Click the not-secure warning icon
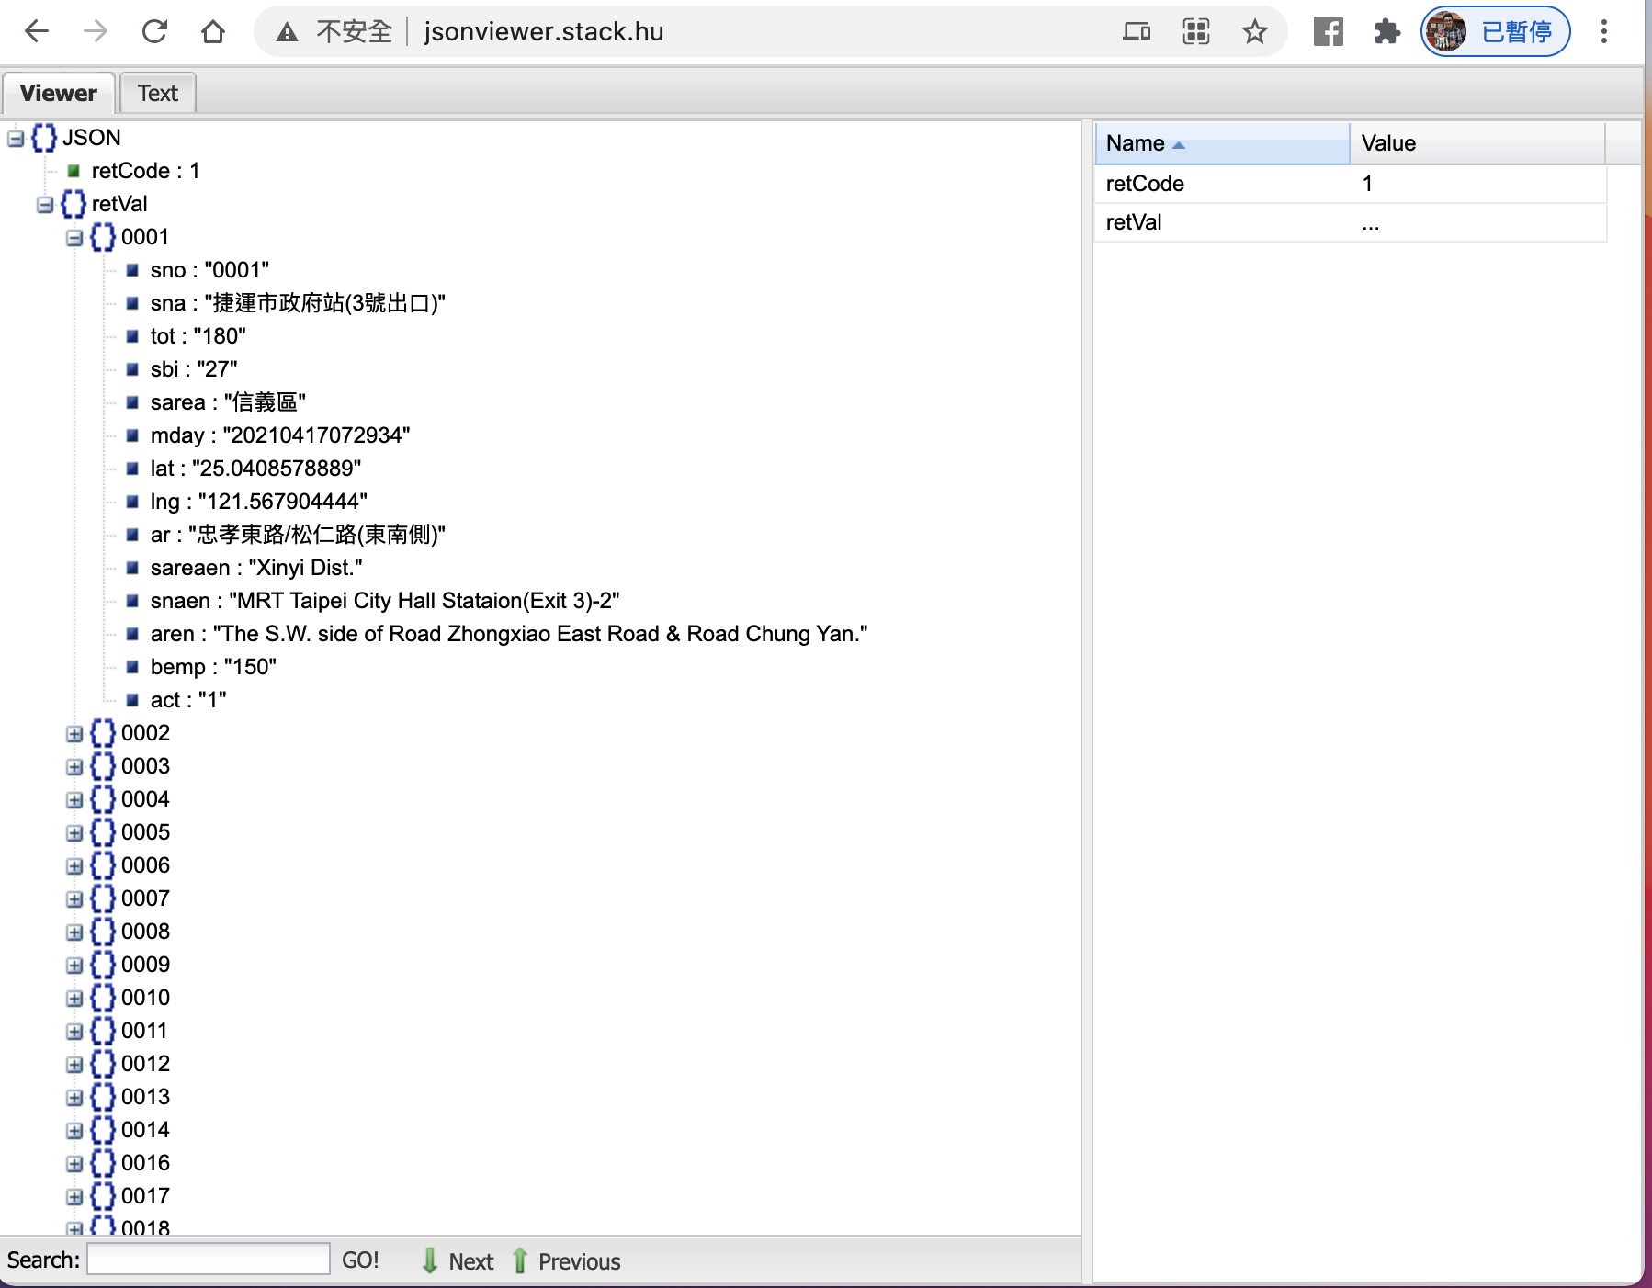 point(288,32)
